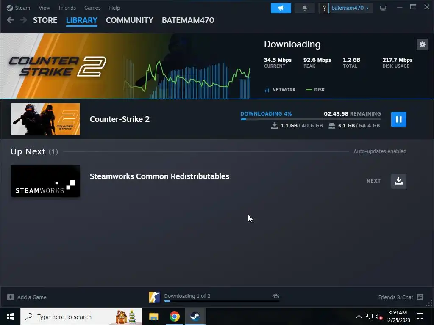Click the bottom Downloading 1 of 2 progress bar
The image size is (434, 325).
(x=222, y=301)
